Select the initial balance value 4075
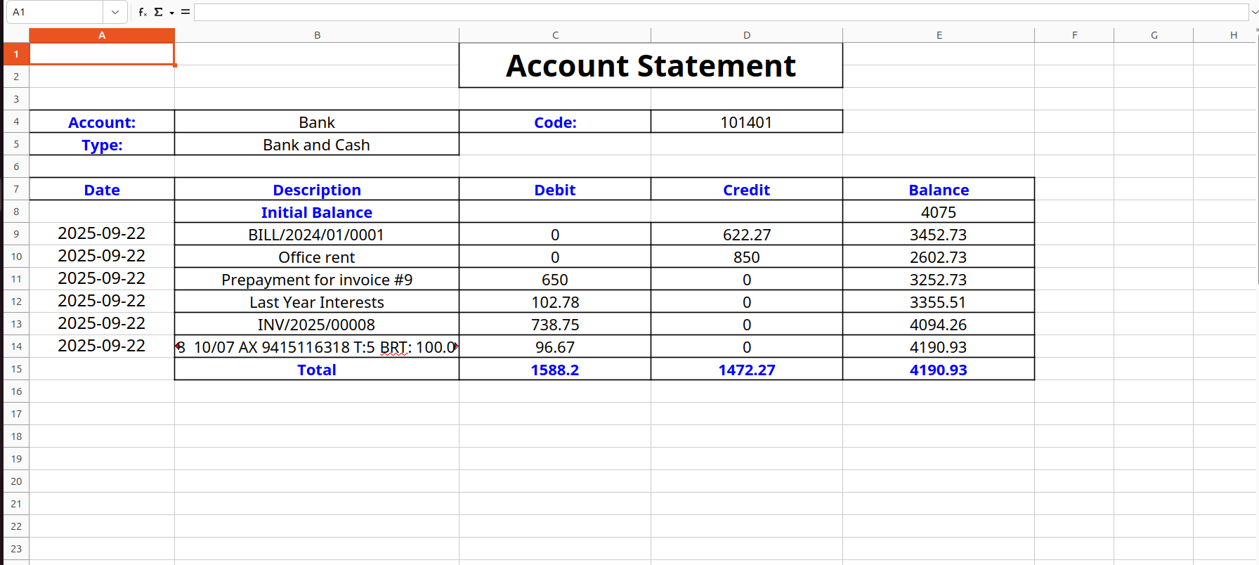Viewport: 1259px width, 565px height. (x=939, y=212)
